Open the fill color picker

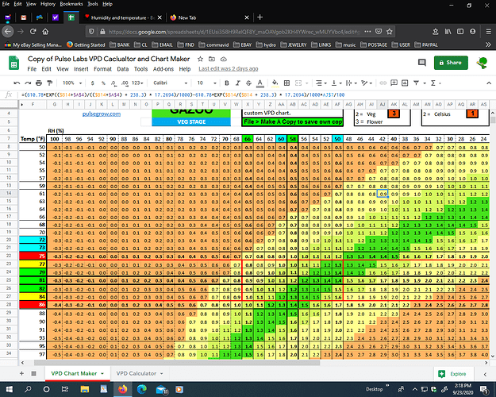click(x=275, y=83)
